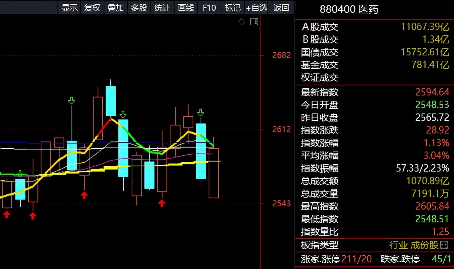The height and width of the screenshot is (269, 454).
Task: Click the 返回 back button
Action: (x=281, y=8)
